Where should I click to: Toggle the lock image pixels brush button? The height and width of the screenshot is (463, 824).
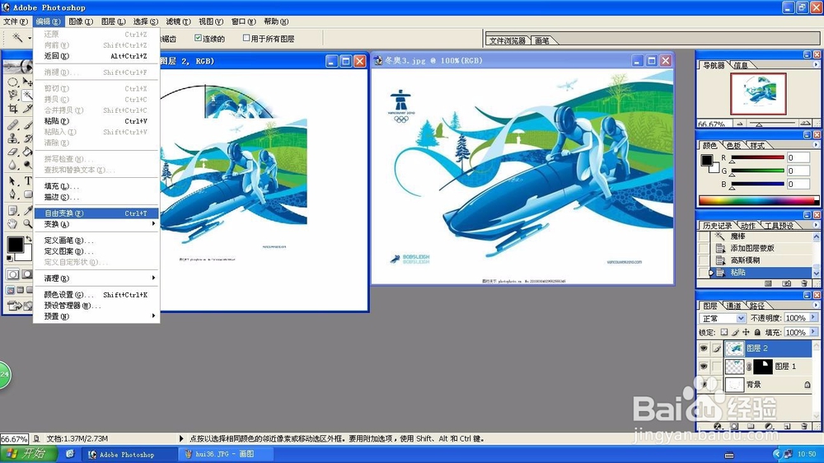point(735,332)
